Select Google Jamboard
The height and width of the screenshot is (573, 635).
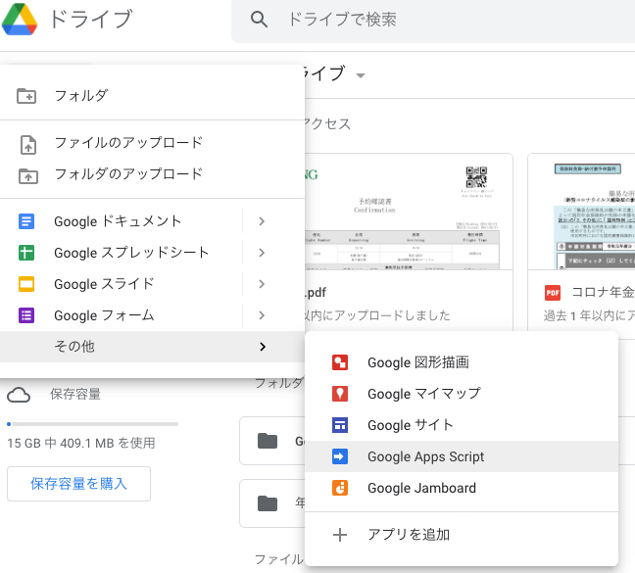[x=462, y=488]
